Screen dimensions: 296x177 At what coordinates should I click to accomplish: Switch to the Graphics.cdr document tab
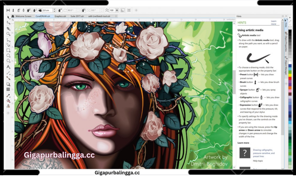click(60, 17)
